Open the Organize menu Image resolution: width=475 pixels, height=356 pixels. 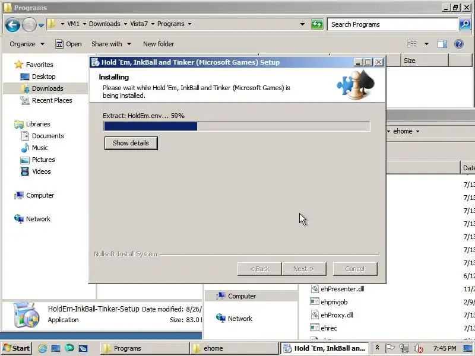(27, 44)
